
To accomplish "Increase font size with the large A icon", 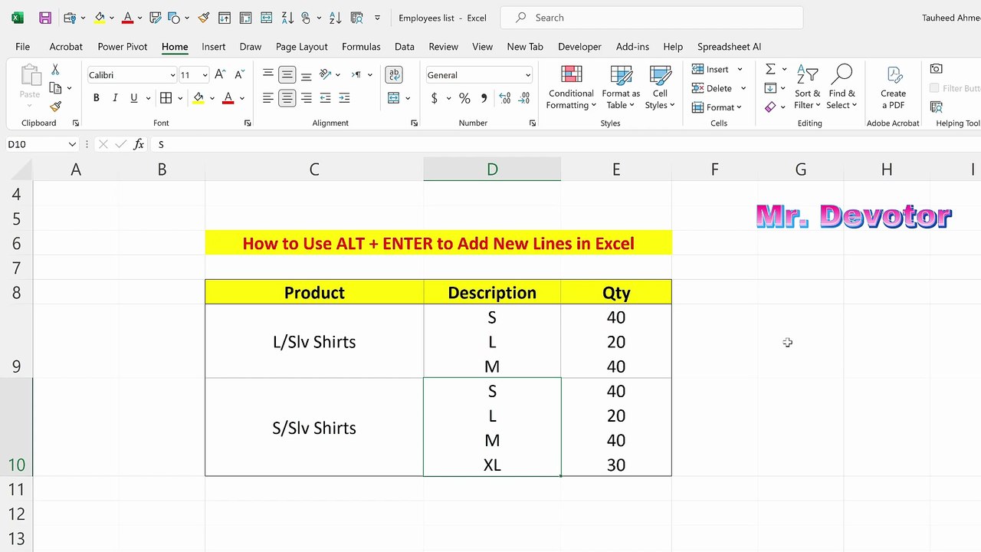I will coord(220,74).
